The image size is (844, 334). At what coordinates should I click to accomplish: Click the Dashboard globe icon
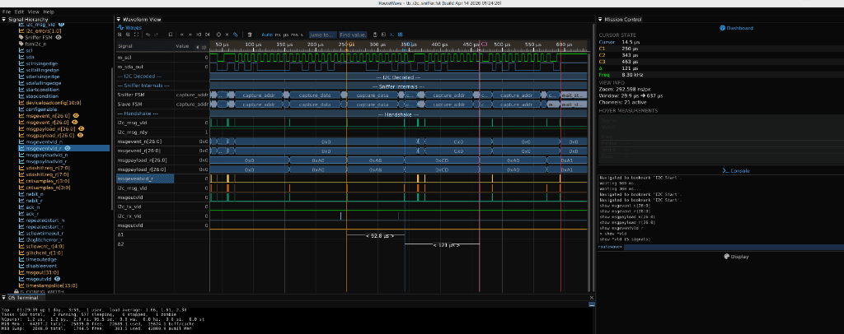(722, 28)
